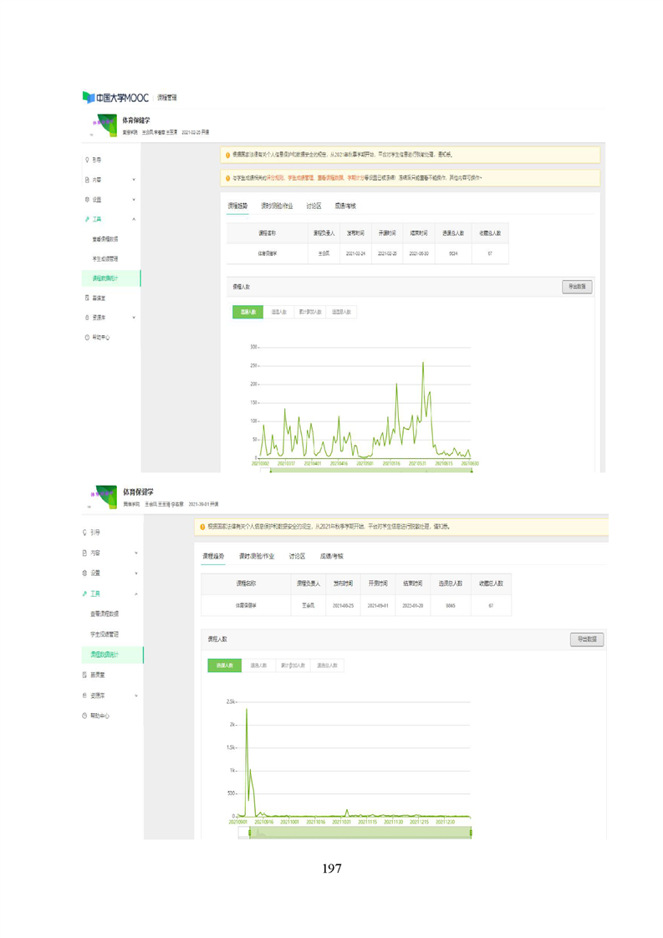Viewport: 663px width, 938px height.
Task: Click 帮助中心 icon on 2021-02-25 course page
Action: pyautogui.click(x=87, y=338)
